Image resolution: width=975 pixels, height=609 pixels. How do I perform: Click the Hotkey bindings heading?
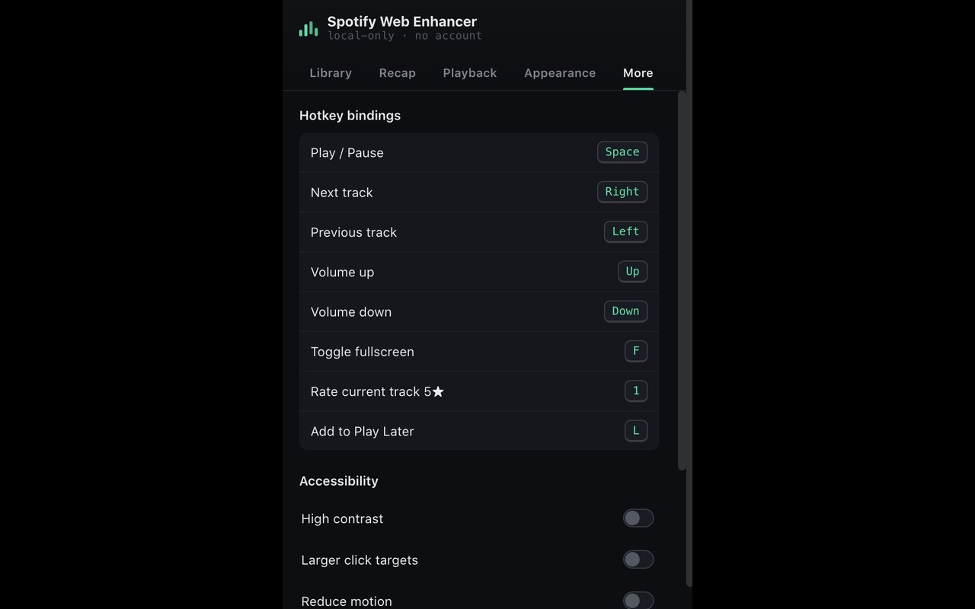(x=350, y=116)
